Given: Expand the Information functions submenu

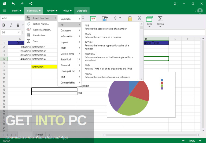Looking at the screenshot, I should click(x=69, y=36).
